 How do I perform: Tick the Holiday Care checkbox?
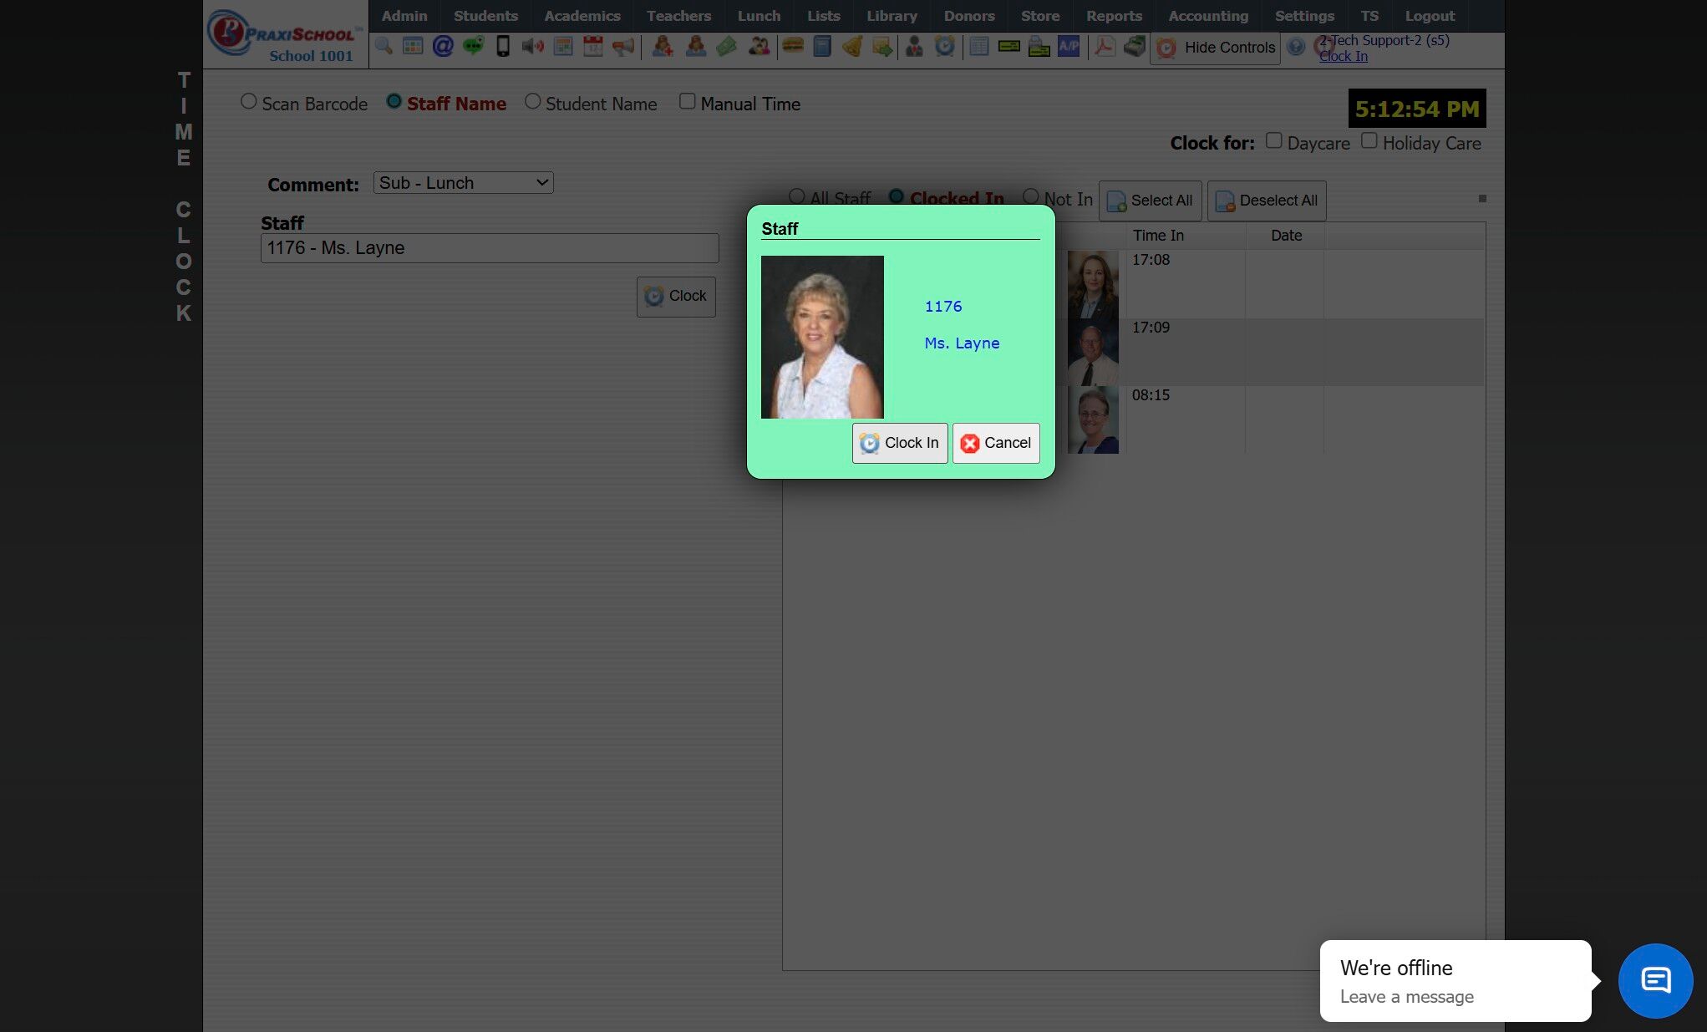1369,141
